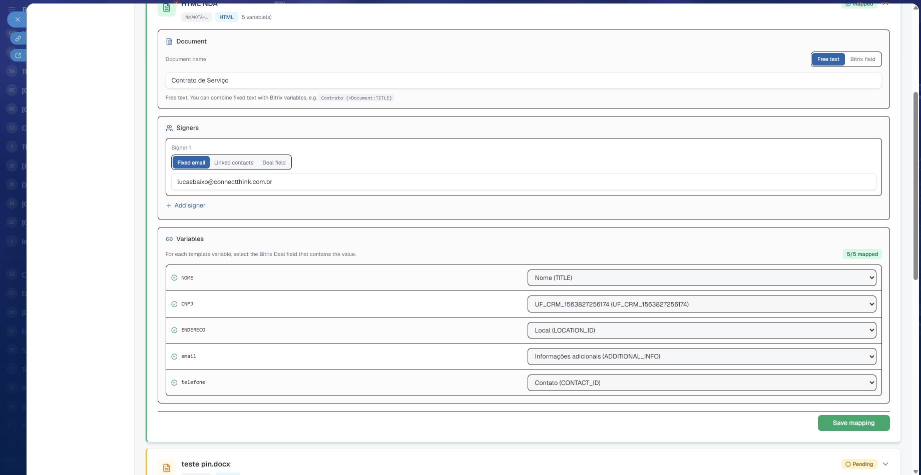921x475 pixels.
Task: Click Add signer link
Action: pos(186,205)
